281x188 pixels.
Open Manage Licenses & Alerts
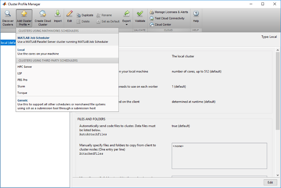(x=169, y=12)
